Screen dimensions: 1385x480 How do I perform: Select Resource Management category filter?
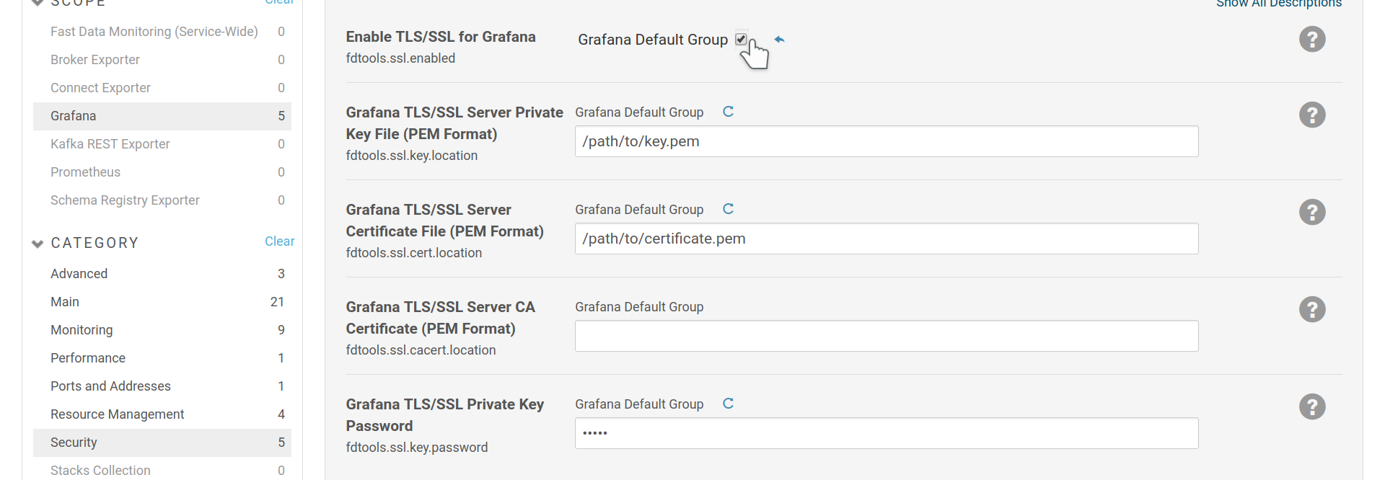[162, 414]
